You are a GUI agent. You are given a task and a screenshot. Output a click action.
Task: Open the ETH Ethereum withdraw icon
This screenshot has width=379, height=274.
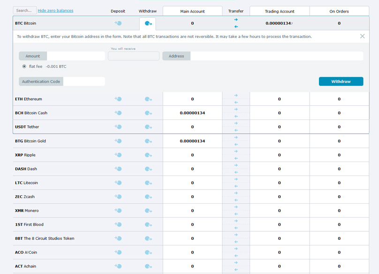[x=148, y=99]
